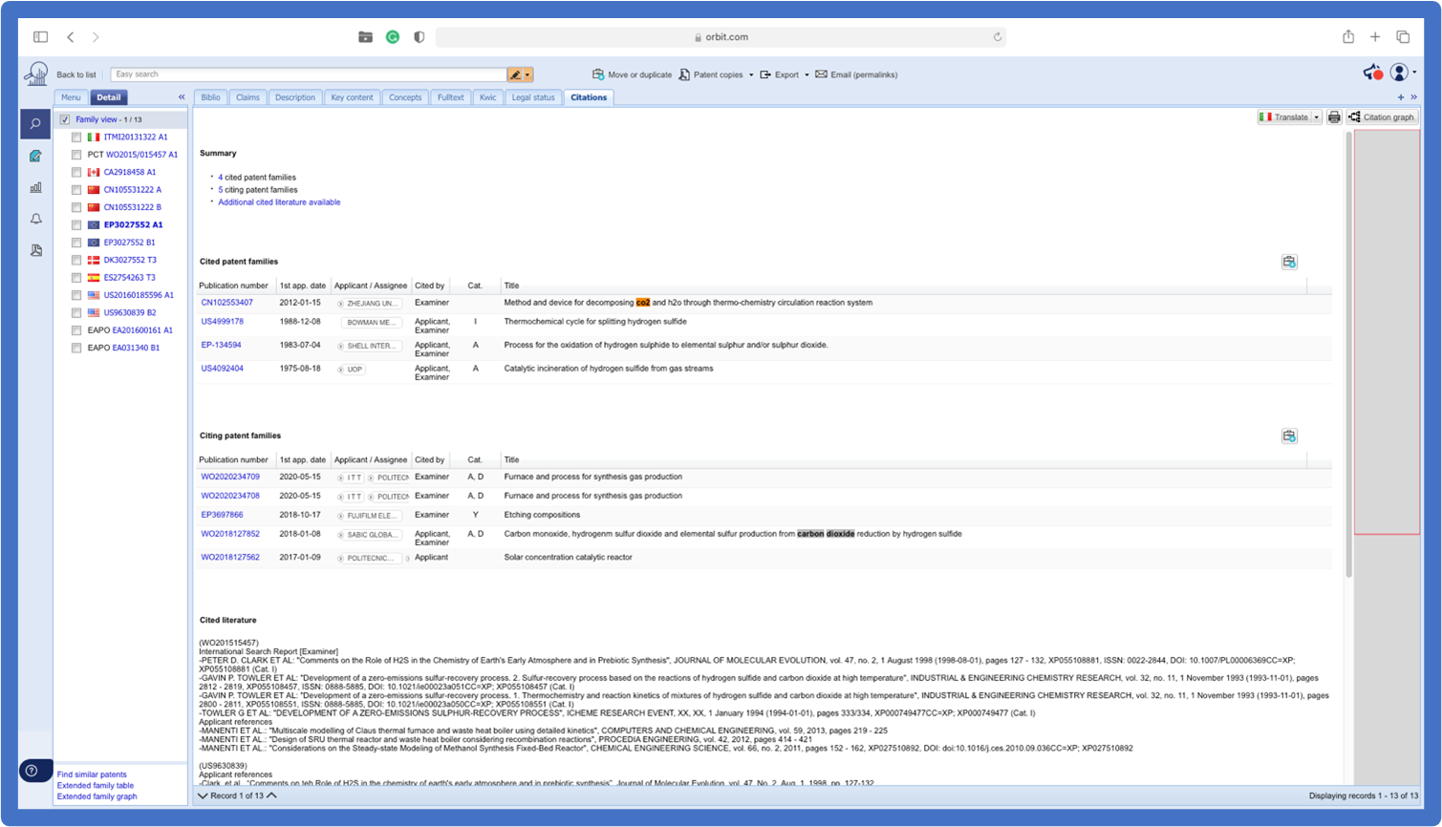Switch to the Legal status tab

coord(532,97)
